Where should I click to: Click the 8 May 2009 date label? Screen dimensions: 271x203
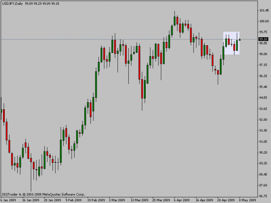(x=248, y=200)
